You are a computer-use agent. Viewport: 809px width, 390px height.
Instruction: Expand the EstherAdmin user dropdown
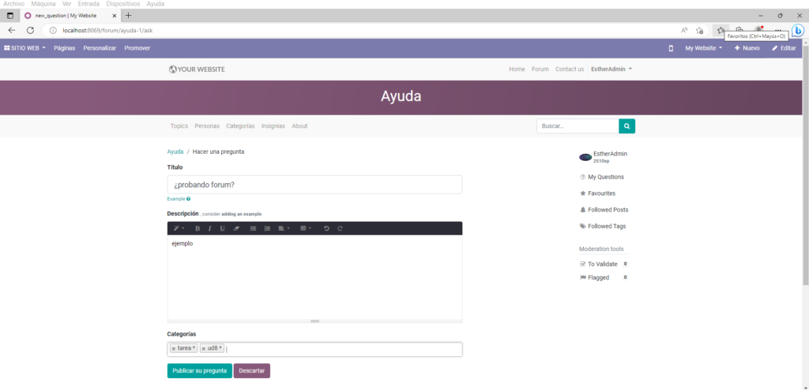(x=611, y=69)
